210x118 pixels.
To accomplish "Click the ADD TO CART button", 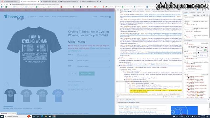I will pyautogui.click(x=87, y=73).
